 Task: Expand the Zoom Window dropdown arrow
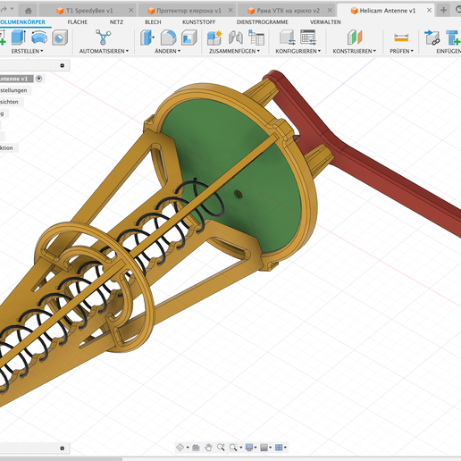click(x=240, y=448)
